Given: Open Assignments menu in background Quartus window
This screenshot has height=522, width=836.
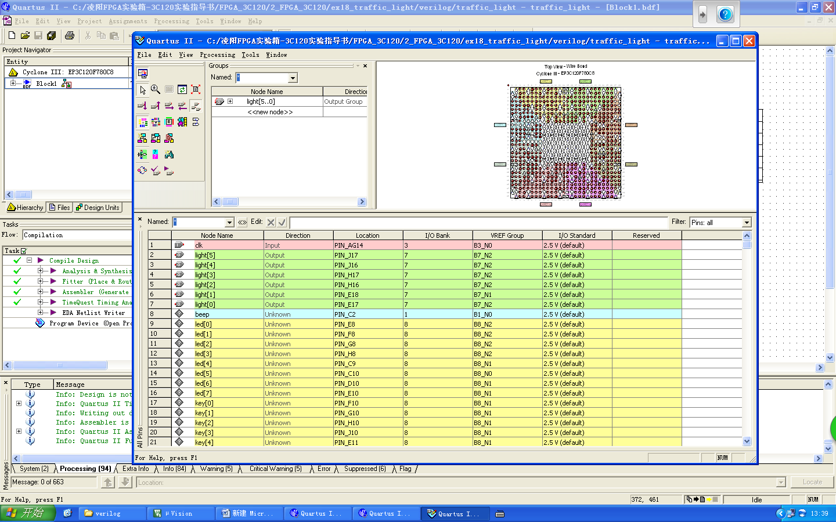Looking at the screenshot, I should 128,21.
